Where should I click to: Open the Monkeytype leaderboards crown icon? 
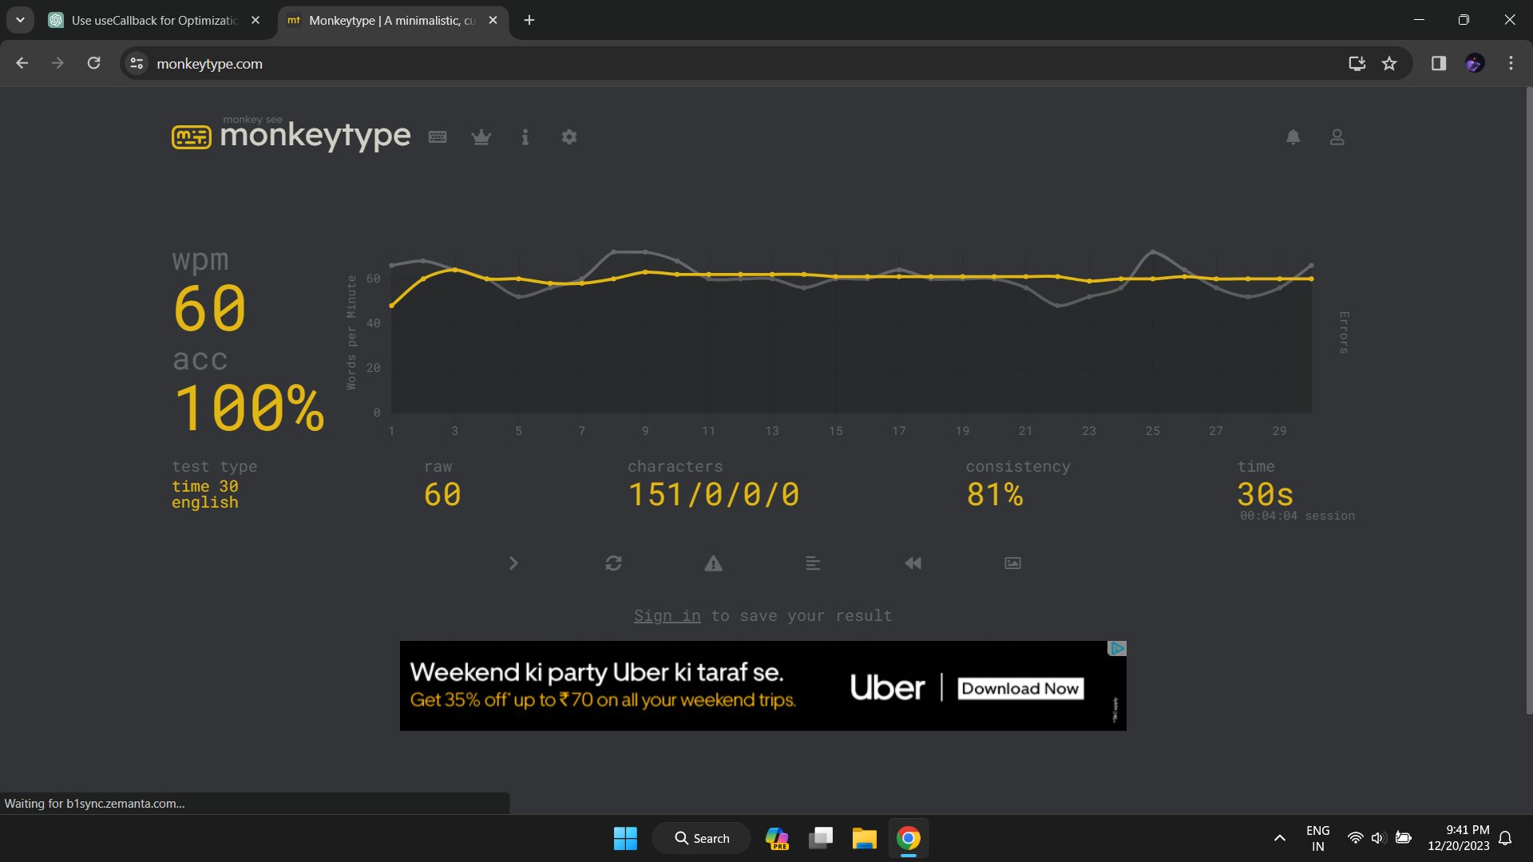[481, 137]
